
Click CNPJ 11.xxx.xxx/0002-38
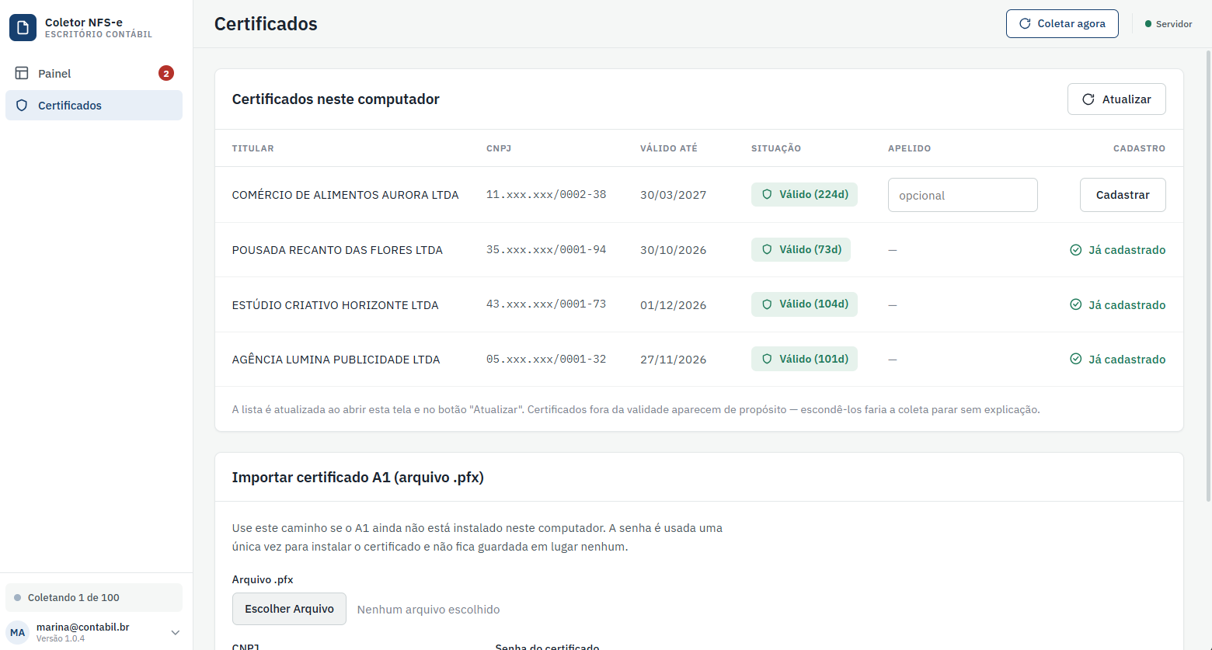(546, 195)
